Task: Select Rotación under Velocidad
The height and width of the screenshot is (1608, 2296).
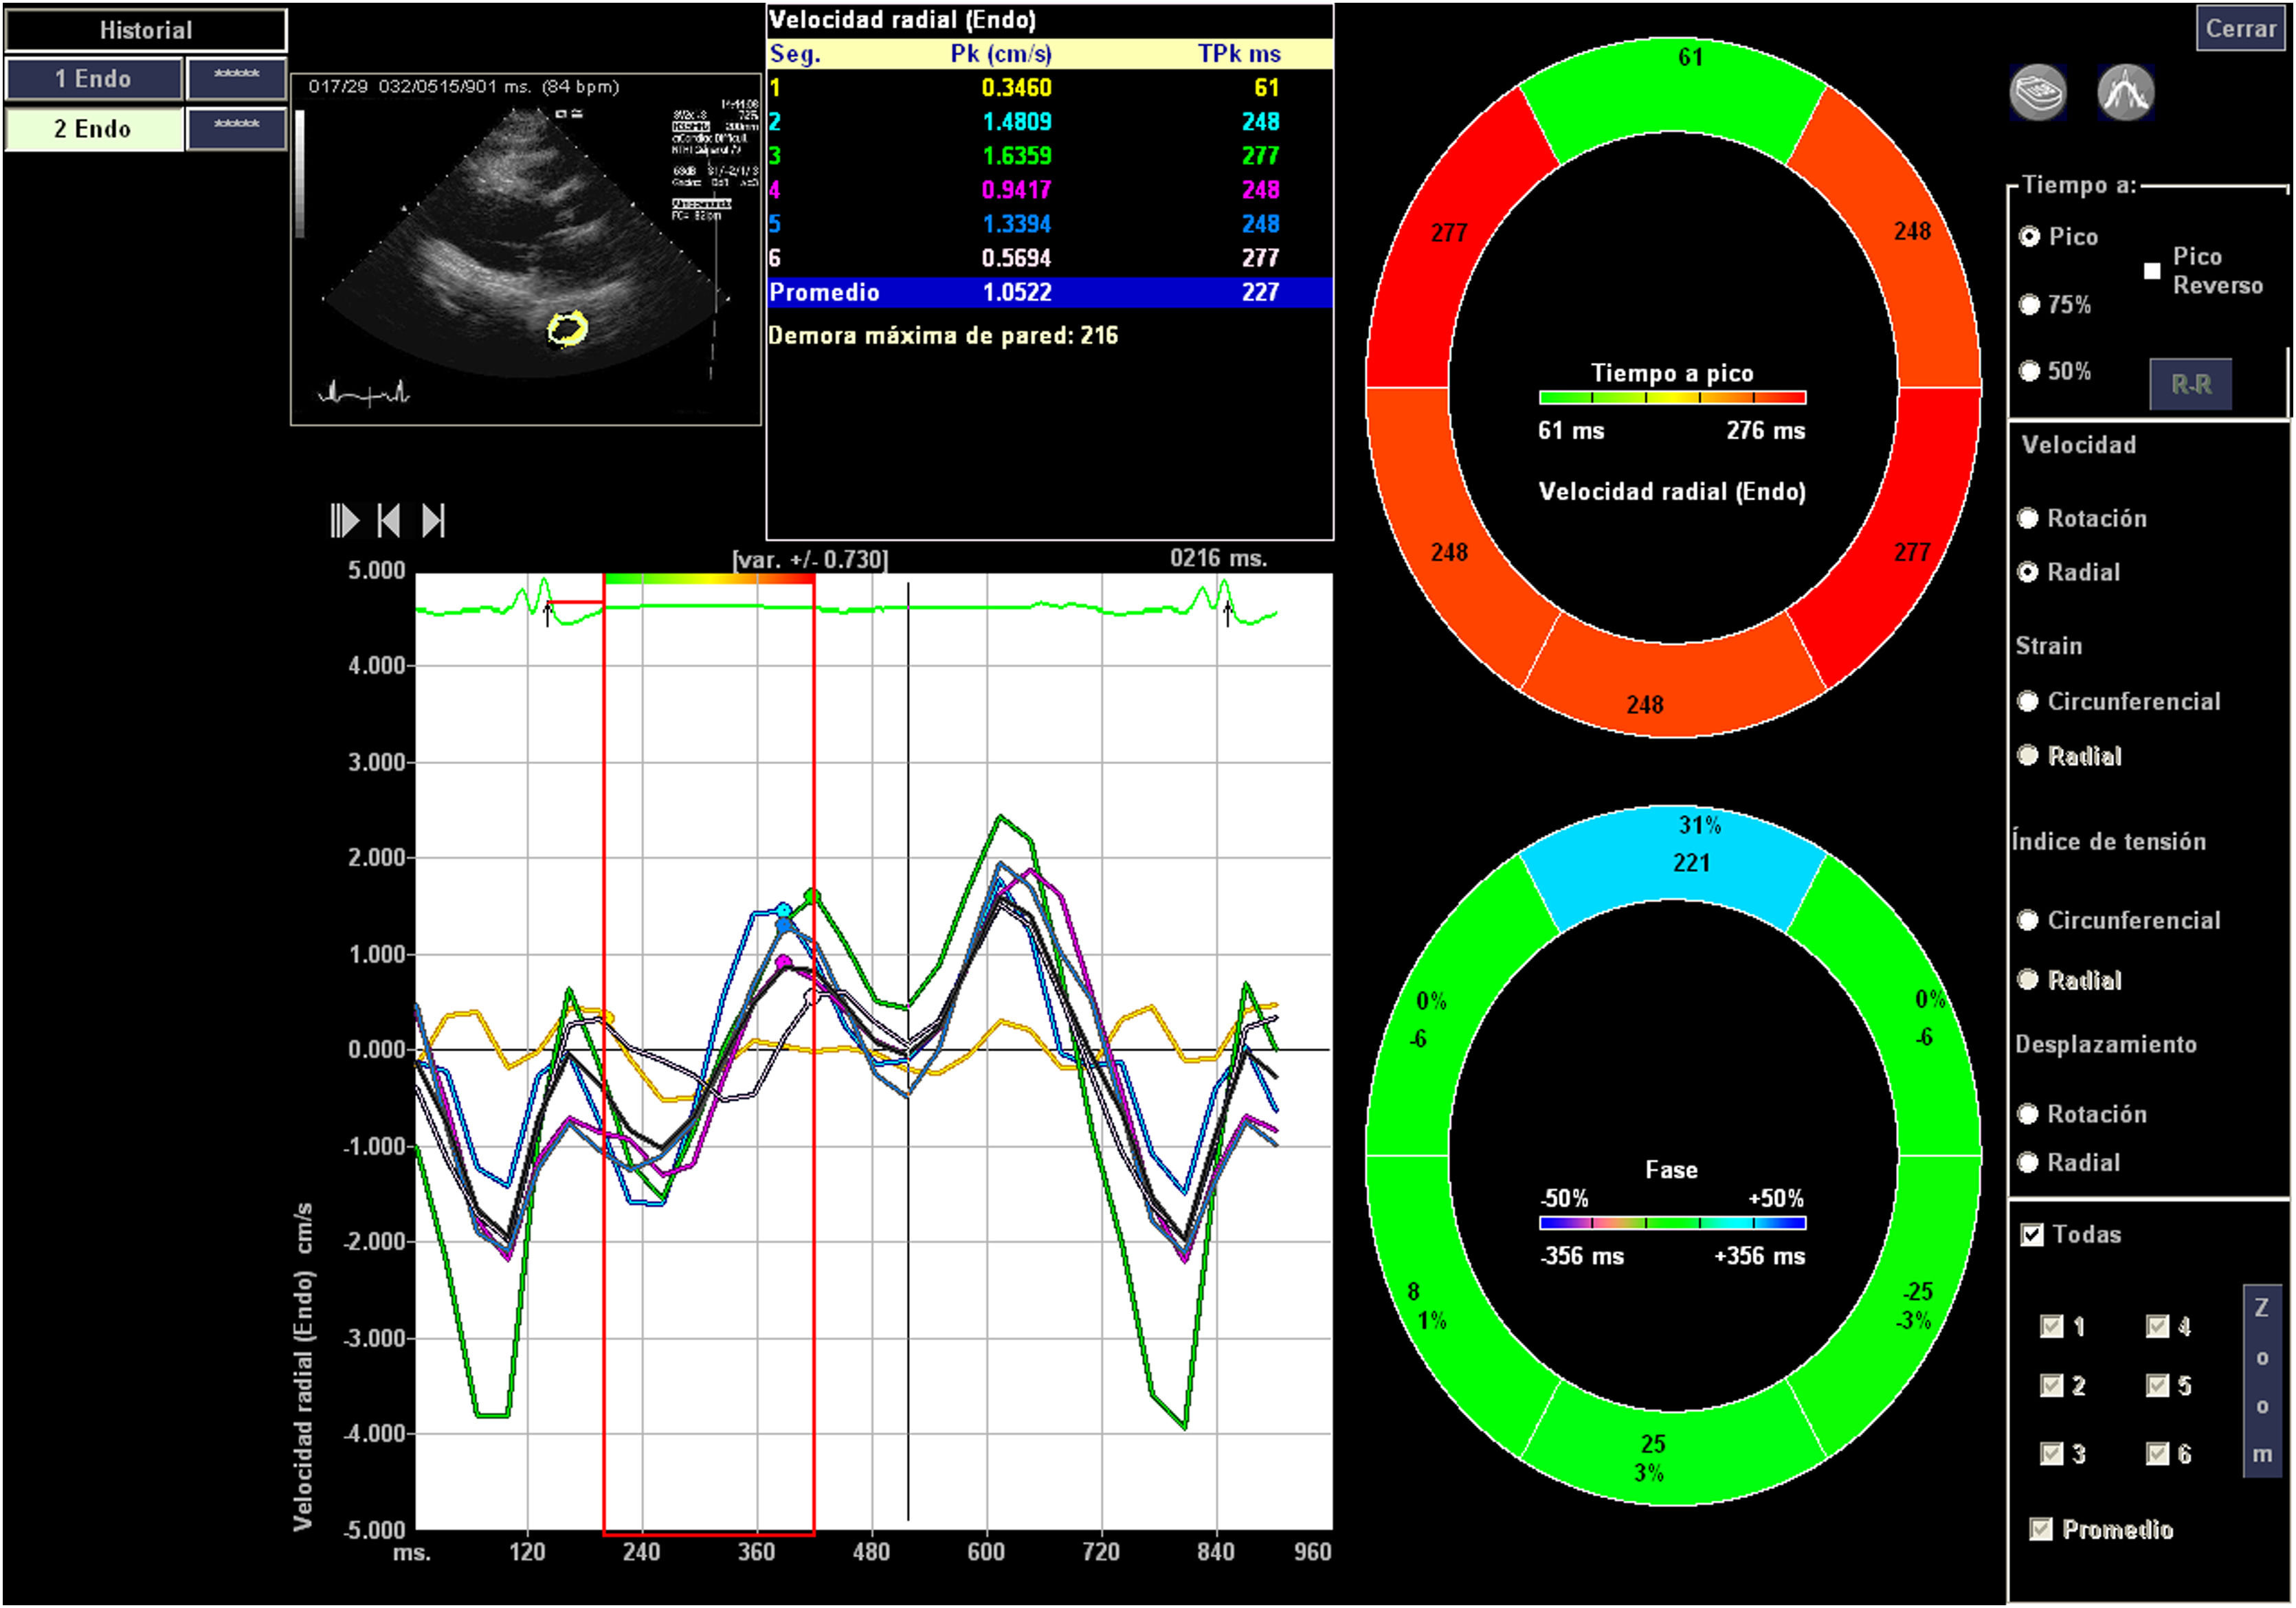Action: point(2028,518)
